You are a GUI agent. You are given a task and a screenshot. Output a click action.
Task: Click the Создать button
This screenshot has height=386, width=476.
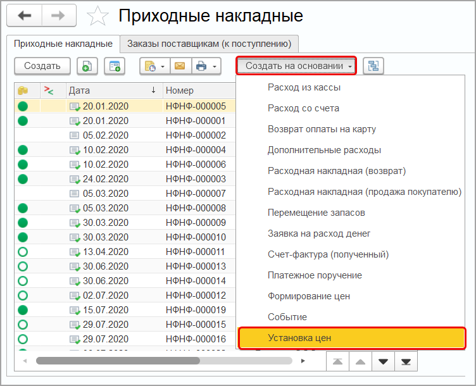click(42, 66)
